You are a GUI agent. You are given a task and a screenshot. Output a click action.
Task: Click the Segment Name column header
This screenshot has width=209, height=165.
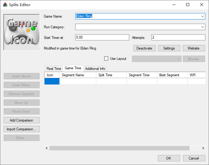tap(78, 75)
